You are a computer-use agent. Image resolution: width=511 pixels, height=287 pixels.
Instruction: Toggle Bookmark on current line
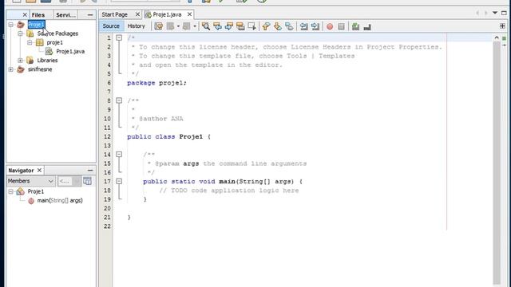coord(289,26)
